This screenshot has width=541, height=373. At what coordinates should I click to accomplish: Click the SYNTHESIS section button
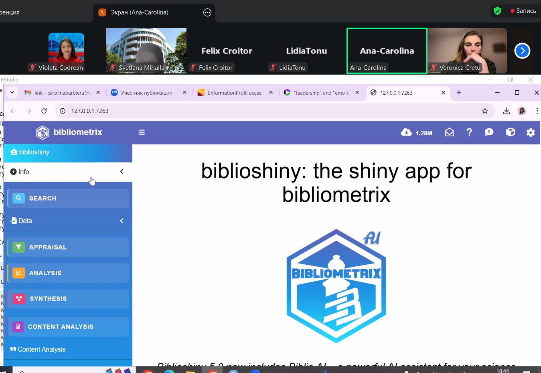(x=68, y=299)
